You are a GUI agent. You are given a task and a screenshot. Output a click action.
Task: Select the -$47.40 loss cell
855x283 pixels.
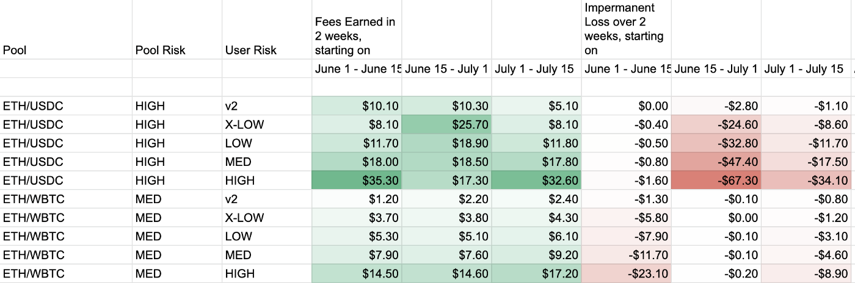(x=716, y=162)
